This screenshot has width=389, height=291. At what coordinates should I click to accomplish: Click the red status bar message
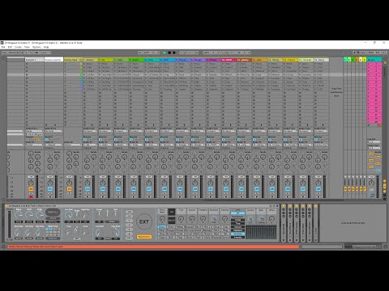[x=153, y=247]
